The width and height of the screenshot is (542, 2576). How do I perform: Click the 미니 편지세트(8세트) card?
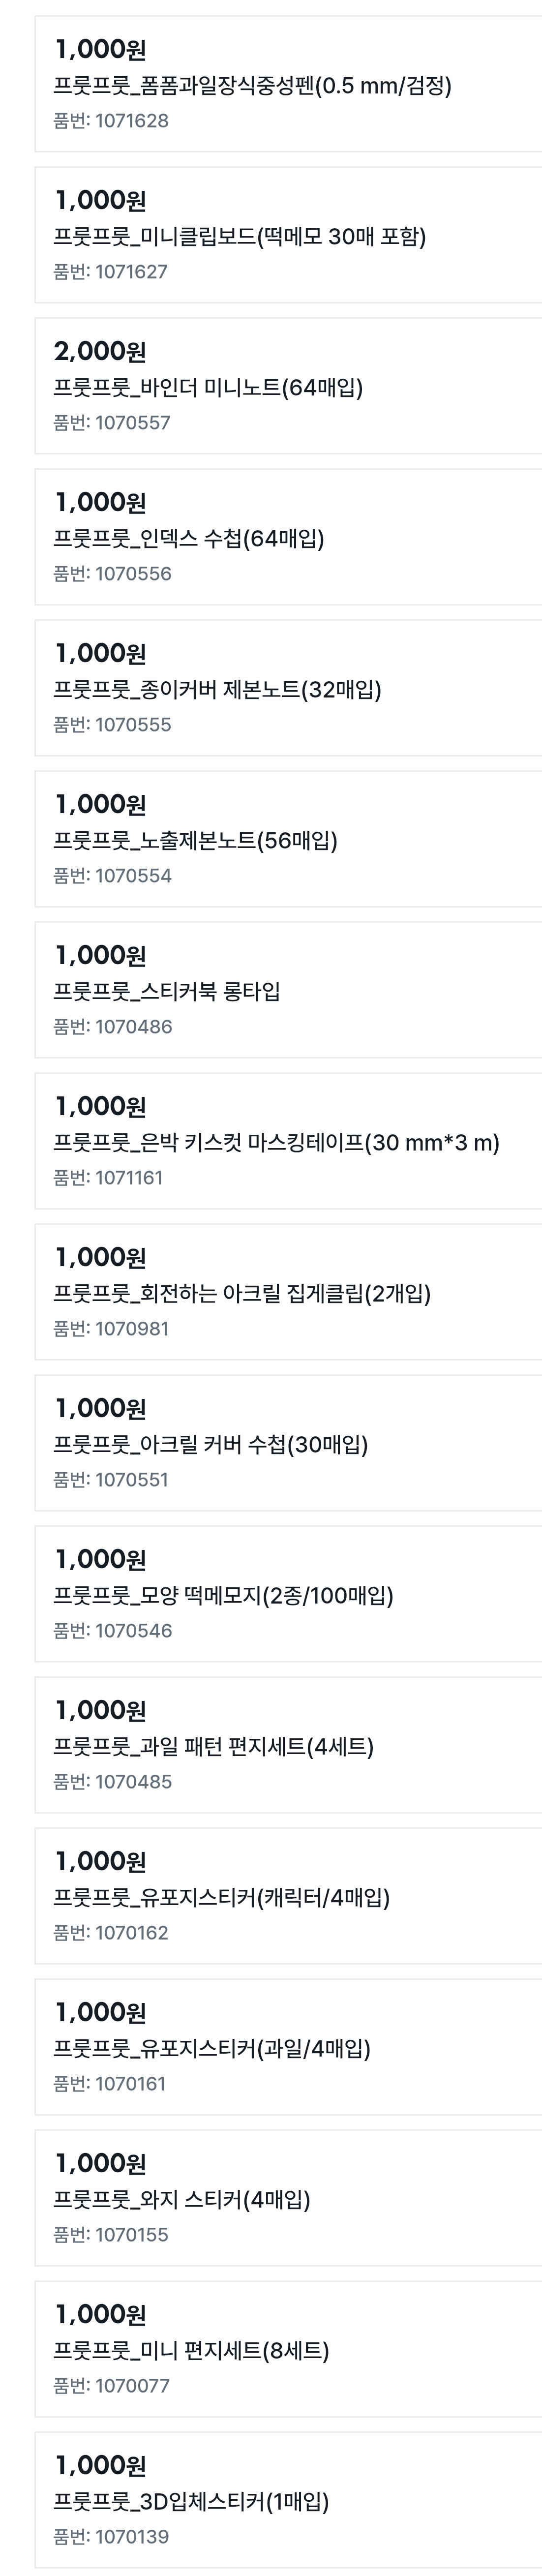[289, 2349]
